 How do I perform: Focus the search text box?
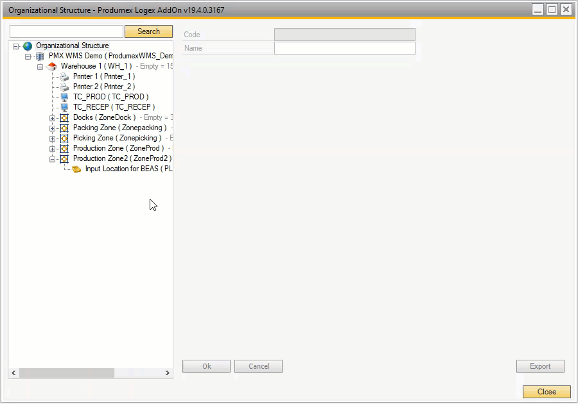tap(66, 31)
